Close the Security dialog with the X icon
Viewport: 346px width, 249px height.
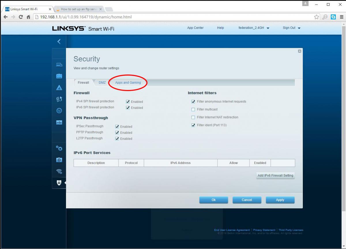point(300,51)
